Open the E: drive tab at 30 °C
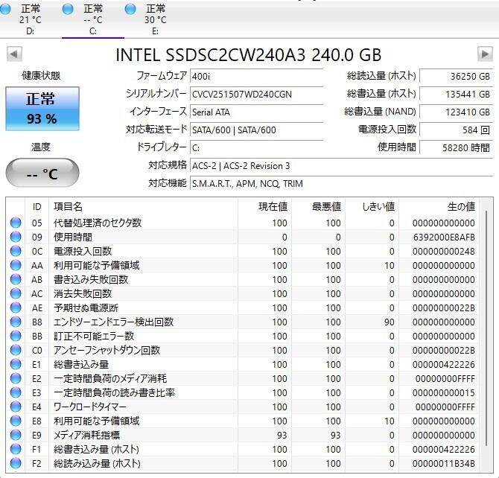Viewport: 499px width, 478px height. click(155, 19)
